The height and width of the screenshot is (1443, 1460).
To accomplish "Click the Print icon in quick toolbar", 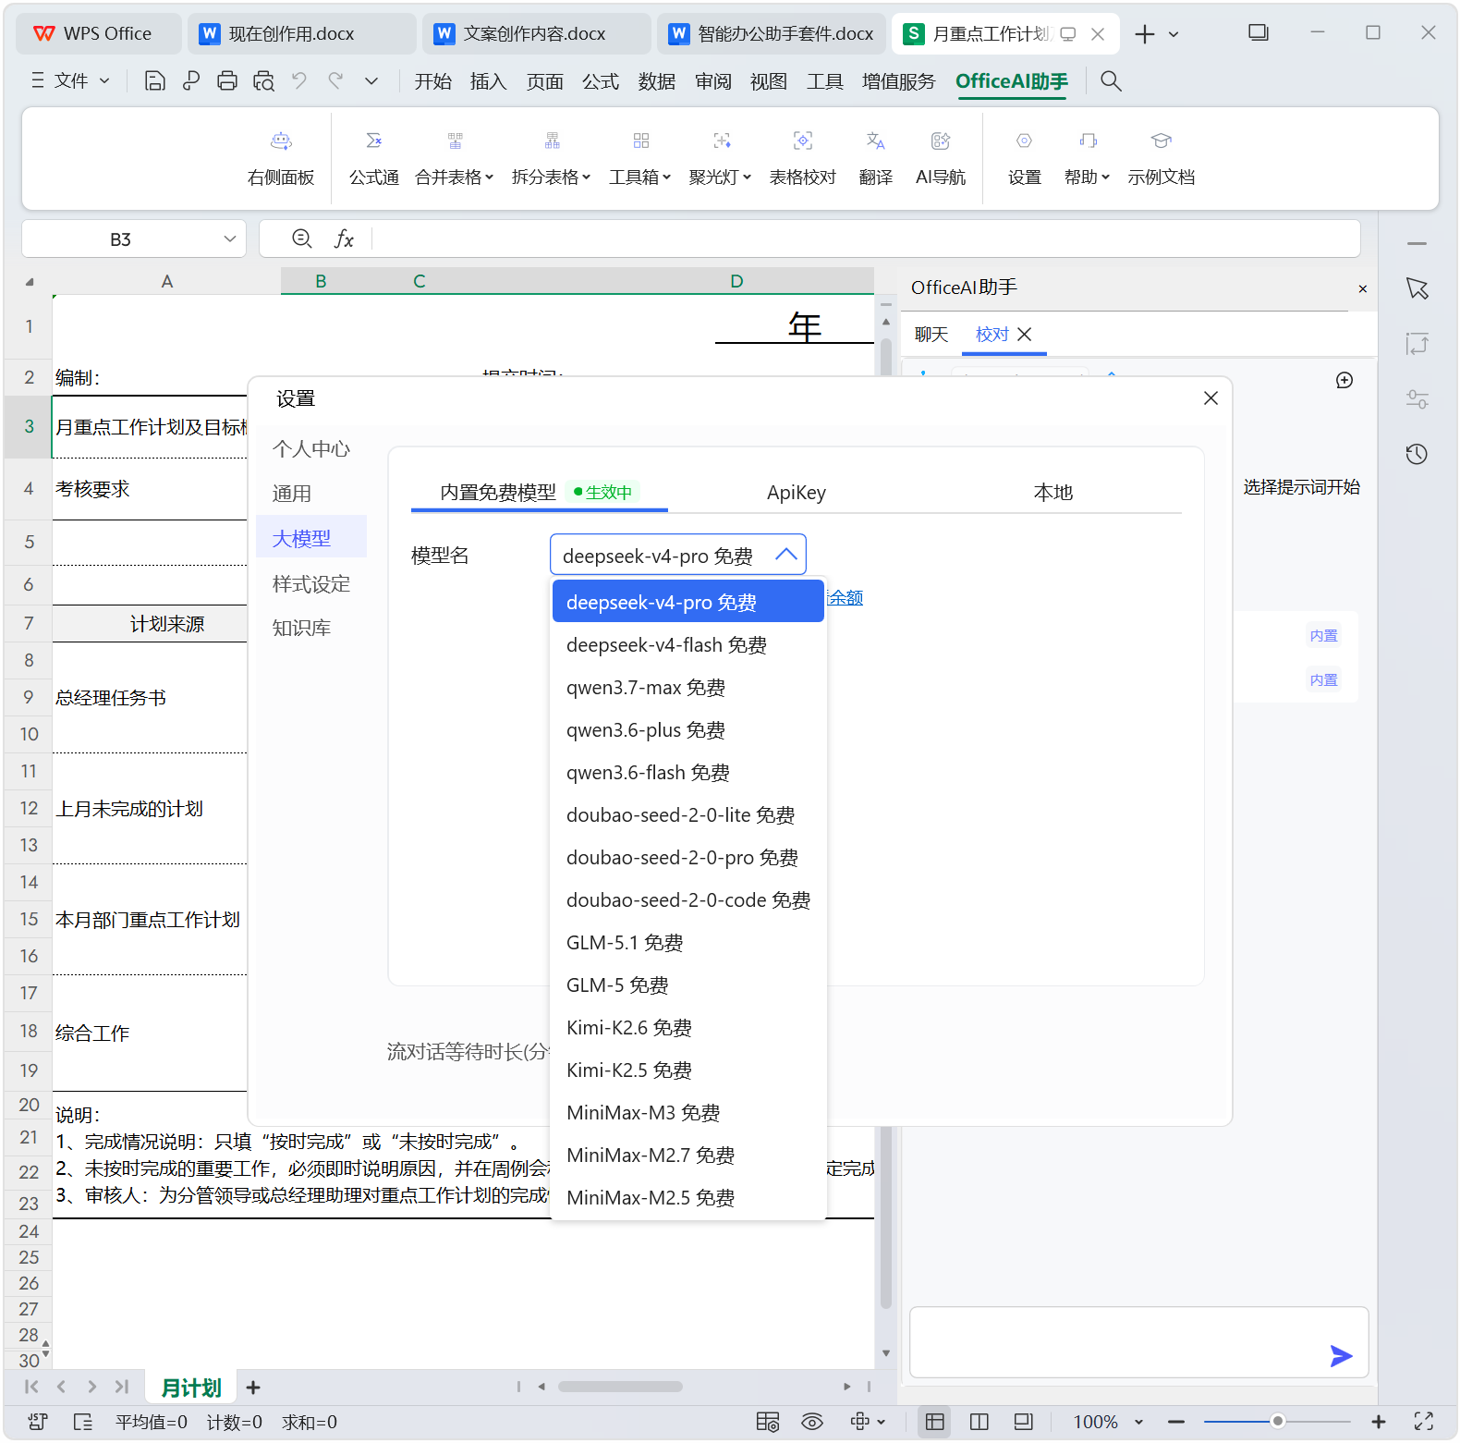I will click(227, 81).
